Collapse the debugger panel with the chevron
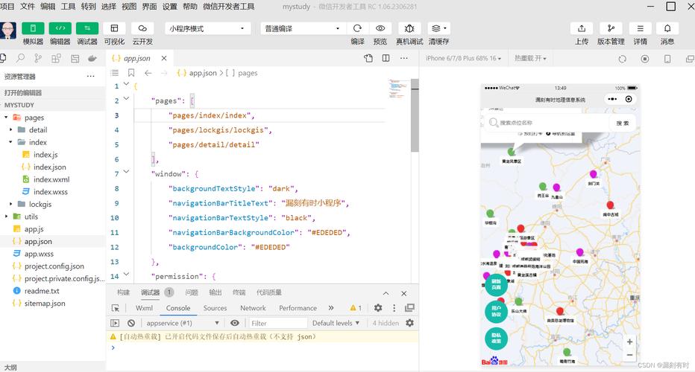This screenshot has width=695, height=372. click(386, 293)
